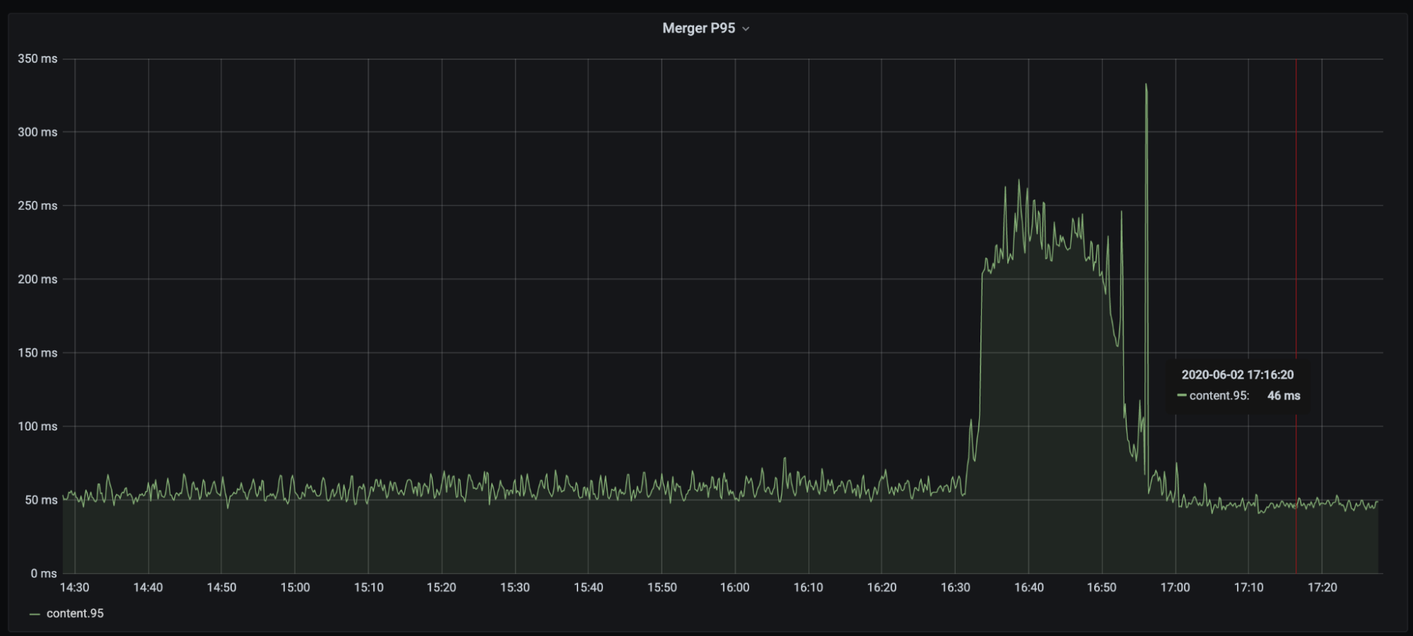Click the 17:20 time axis label
The width and height of the screenshot is (1413, 636).
coord(1322,587)
